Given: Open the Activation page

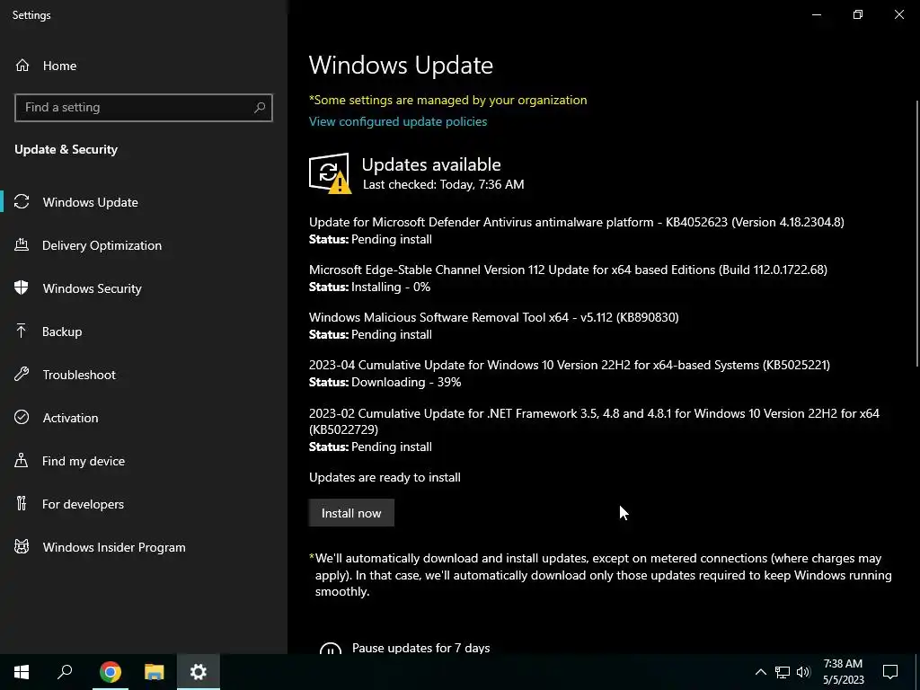Looking at the screenshot, I should 70,418.
